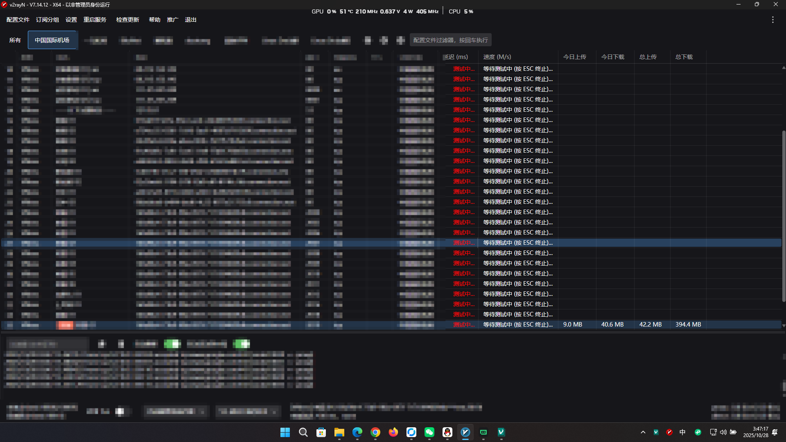Switch to the 所有 tab
The image size is (786, 442).
pyautogui.click(x=15, y=40)
